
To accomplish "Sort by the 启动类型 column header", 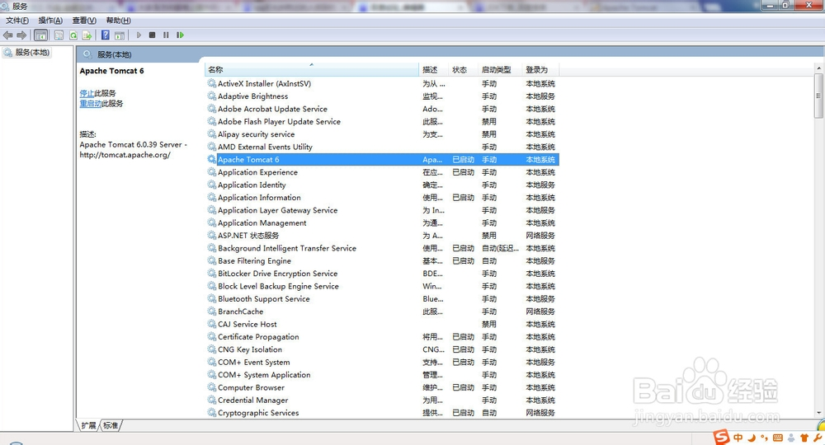I will coord(501,69).
